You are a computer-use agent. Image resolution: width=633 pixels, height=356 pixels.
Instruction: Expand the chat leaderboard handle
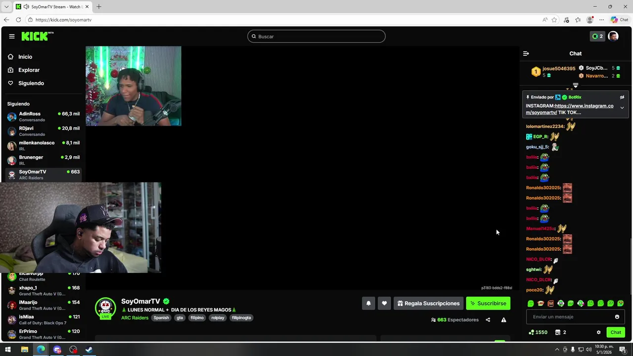(575, 86)
